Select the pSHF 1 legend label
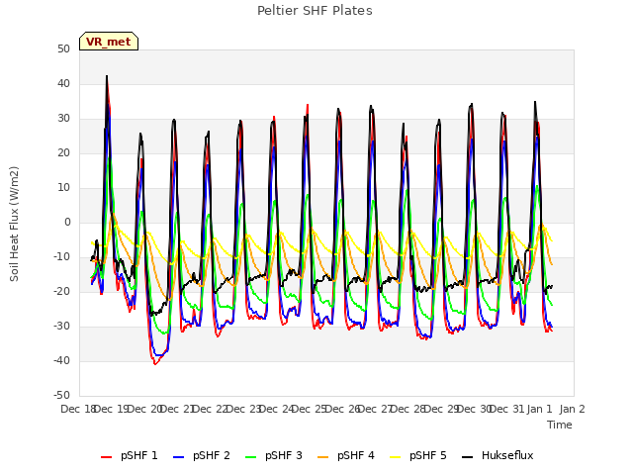This screenshot has width=633, height=475. [x=139, y=455]
